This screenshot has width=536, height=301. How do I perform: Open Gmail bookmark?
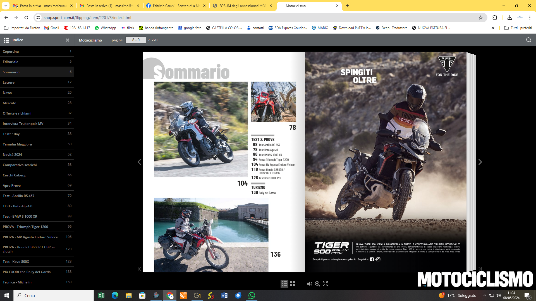pos(52,28)
